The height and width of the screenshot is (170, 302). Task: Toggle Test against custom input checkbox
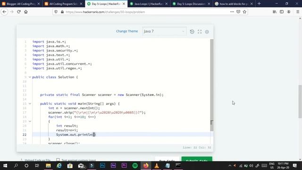pos(58,160)
